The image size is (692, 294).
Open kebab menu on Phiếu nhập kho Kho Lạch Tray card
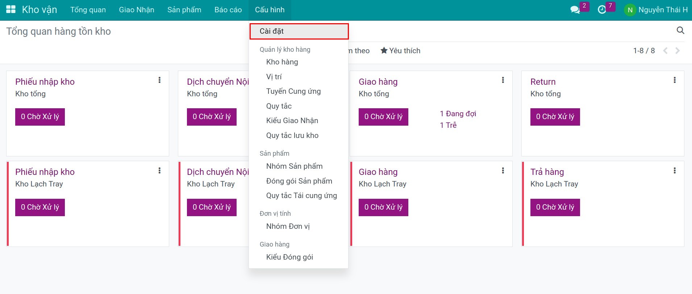point(159,171)
